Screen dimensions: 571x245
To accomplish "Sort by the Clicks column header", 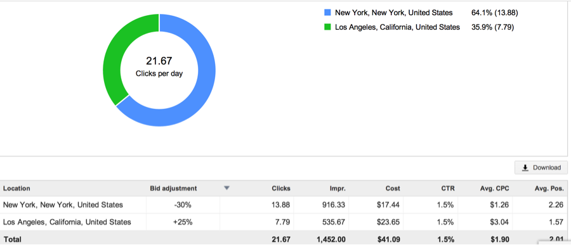I will [x=281, y=188].
